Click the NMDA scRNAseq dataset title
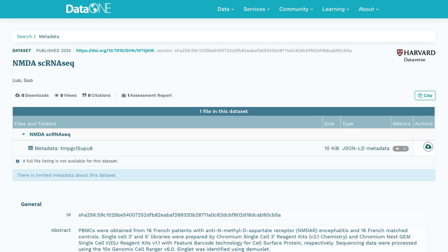This screenshot has height=252, width=448. point(43,63)
